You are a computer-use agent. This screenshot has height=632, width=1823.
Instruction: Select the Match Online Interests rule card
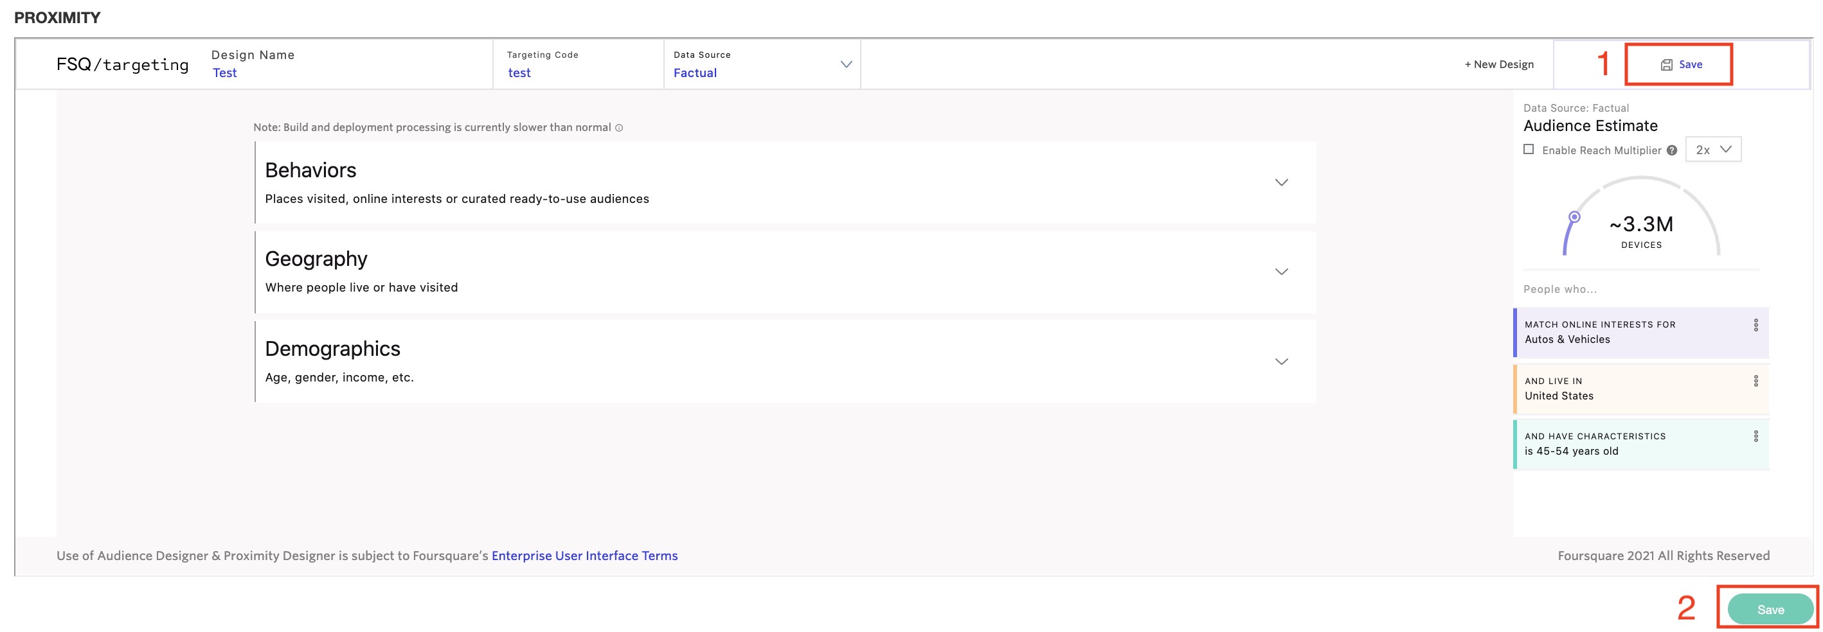tap(1628, 332)
